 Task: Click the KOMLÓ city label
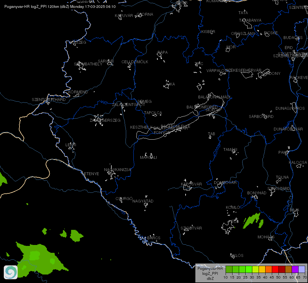coord(233,208)
